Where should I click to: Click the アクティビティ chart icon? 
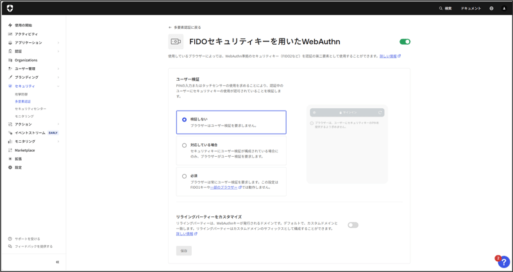10,34
